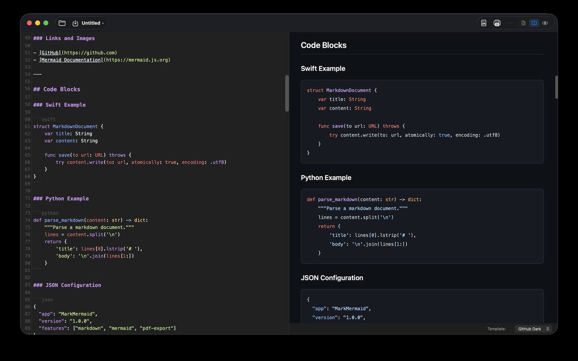
Task: Click line number 70 in the gutter
Action: click(x=27, y=191)
